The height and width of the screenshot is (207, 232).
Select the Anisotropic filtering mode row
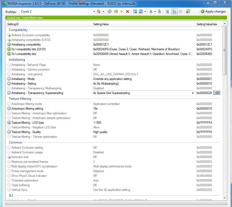[x=113, y=104]
